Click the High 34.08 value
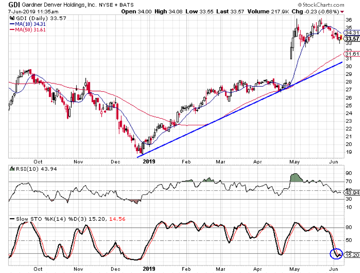The height and width of the screenshot is (273, 360). (x=169, y=11)
